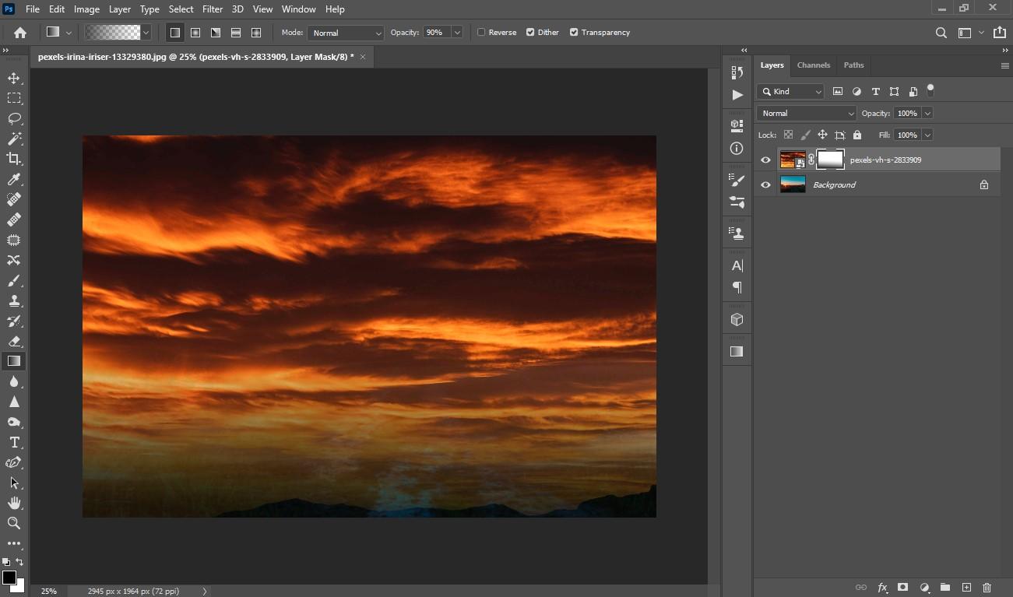Switch to the Channels tab
Image resolution: width=1013 pixels, height=597 pixels.
[x=813, y=65]
